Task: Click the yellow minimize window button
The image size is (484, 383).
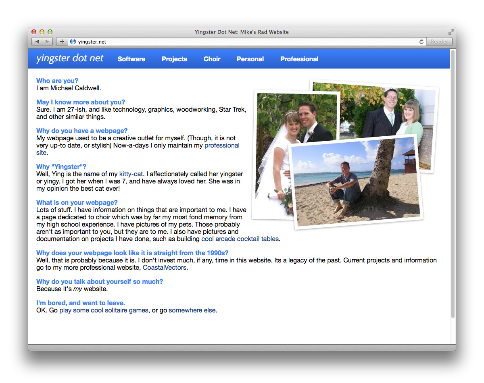Action: [x=42, y=32]
